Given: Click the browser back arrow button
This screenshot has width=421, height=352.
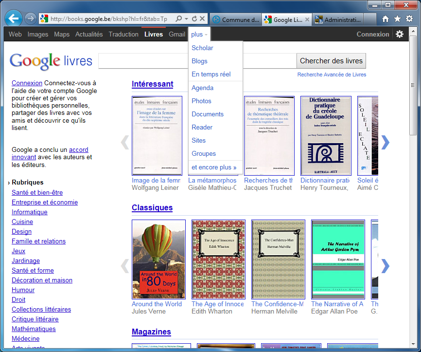Looking at the screenshot, I should click(14, 19).
